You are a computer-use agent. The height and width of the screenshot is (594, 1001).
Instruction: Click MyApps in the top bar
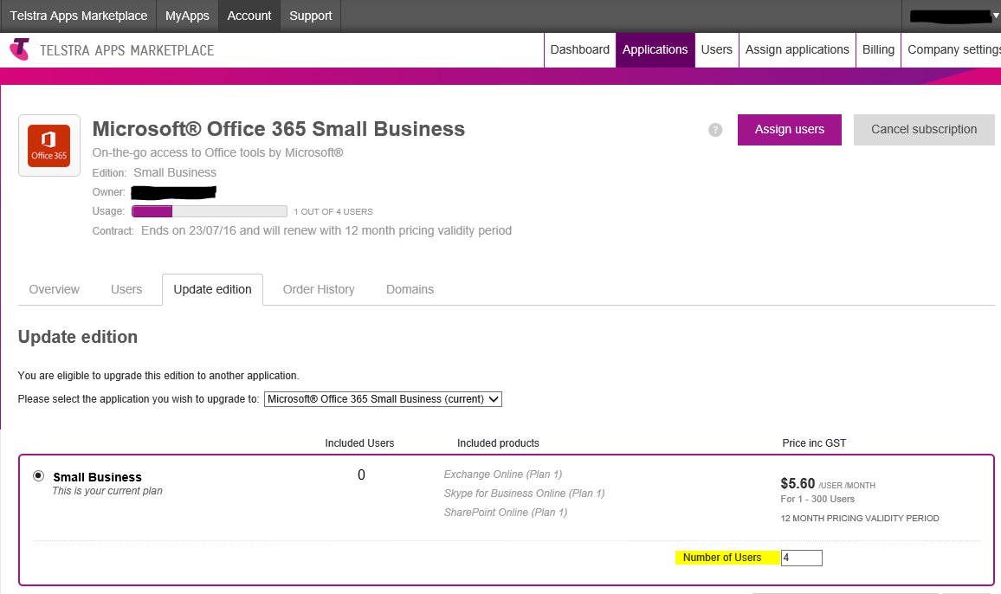point(187,16)
